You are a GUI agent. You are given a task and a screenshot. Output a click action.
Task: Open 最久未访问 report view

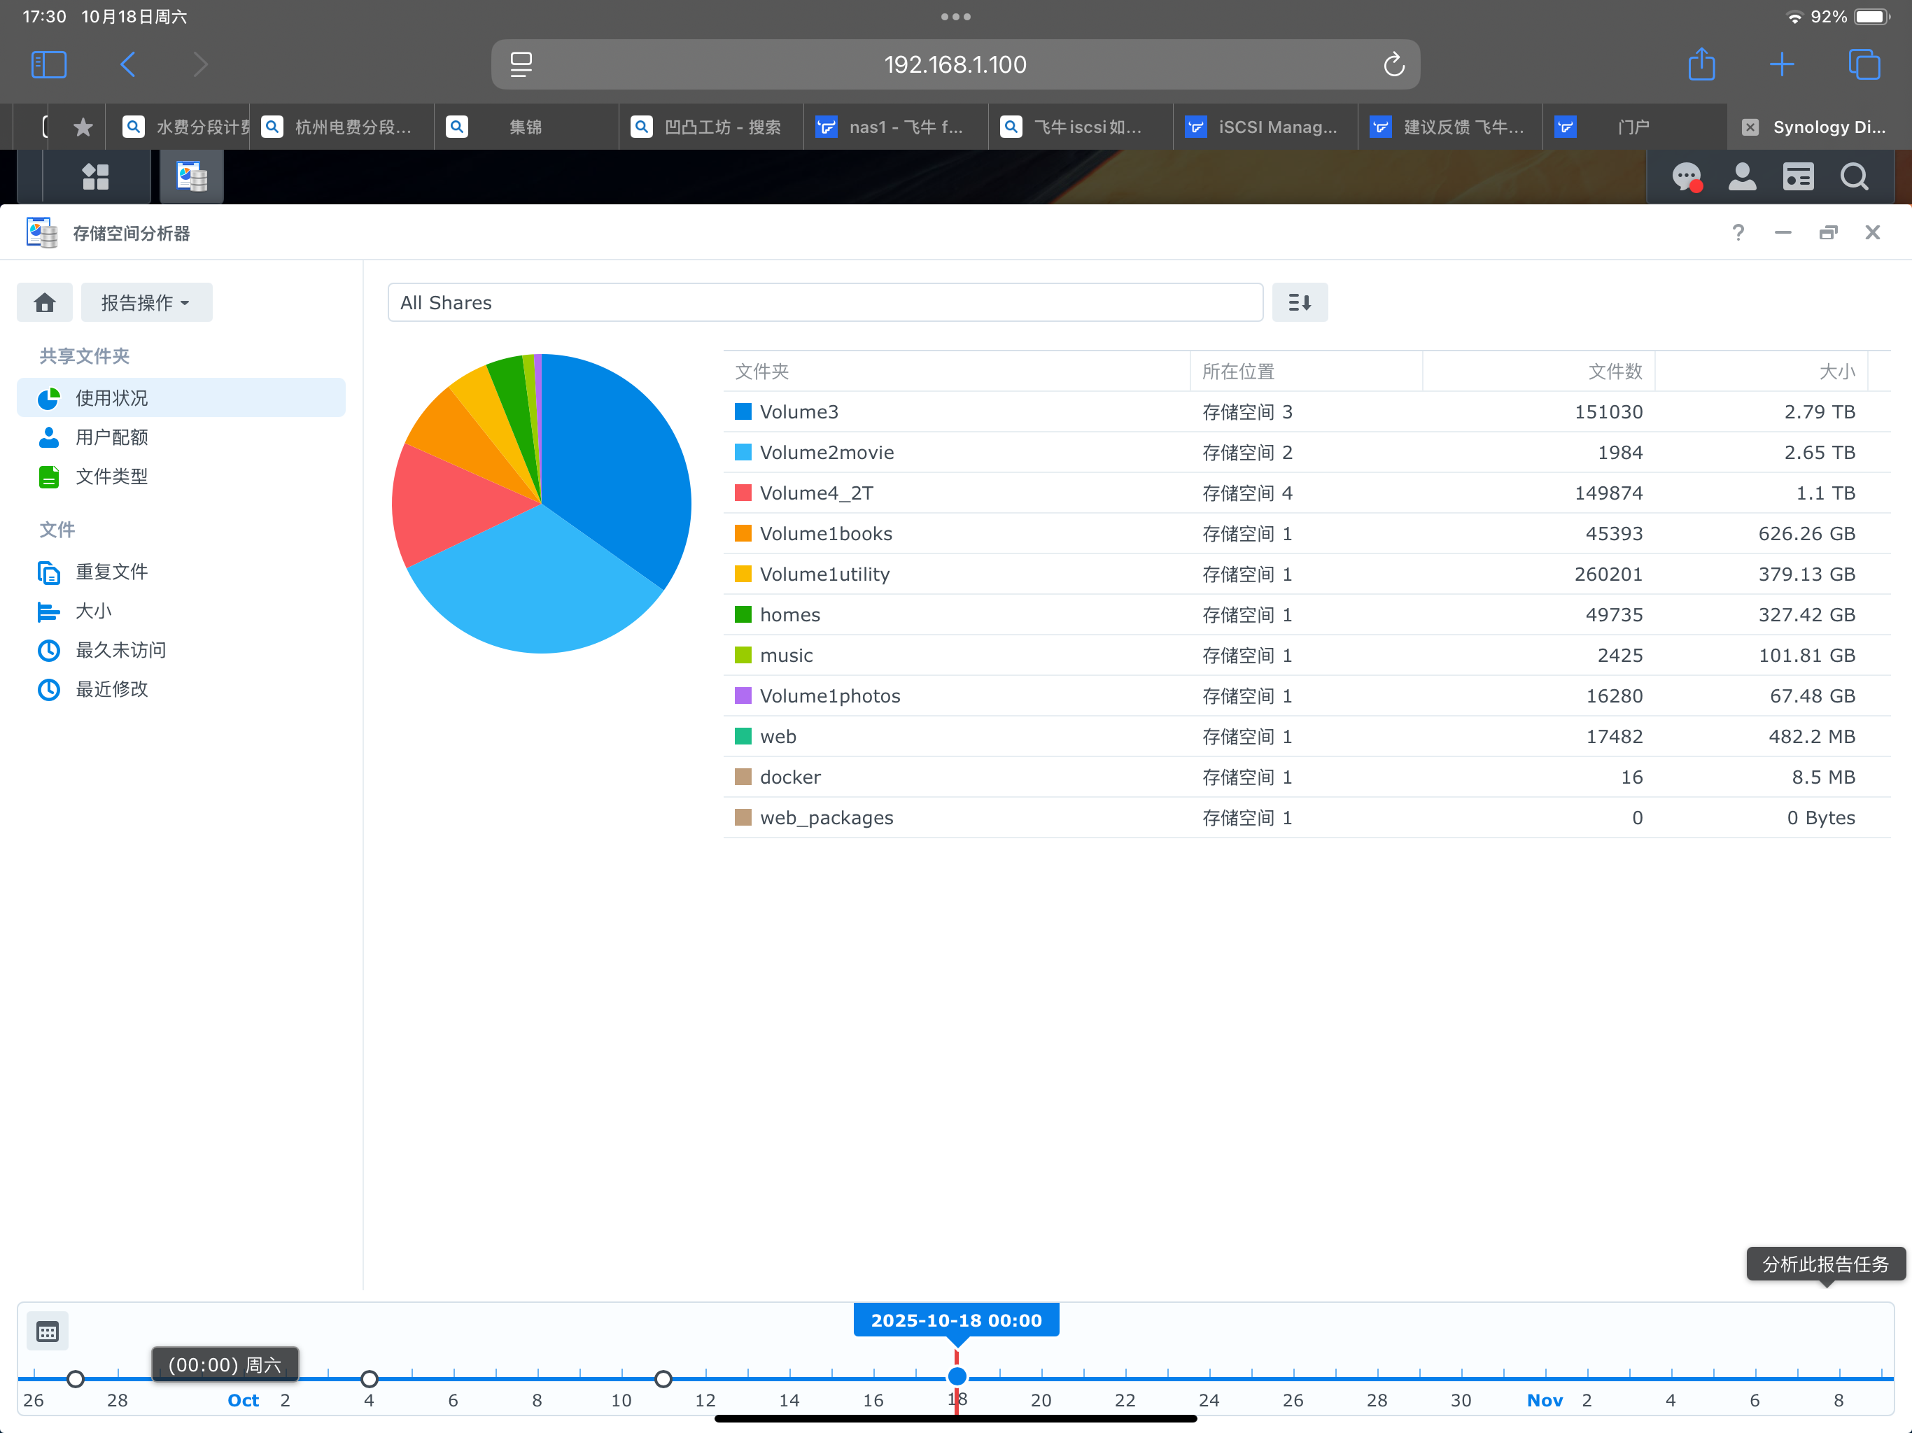(x=120, y=650)
